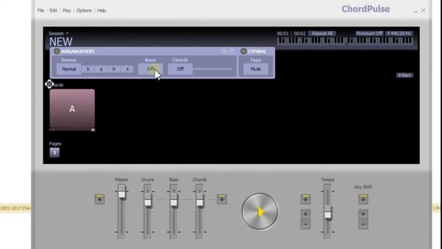Raise Key Shift with plus button
442x249 pixels.
tap(363, 214)
